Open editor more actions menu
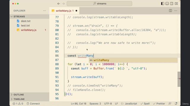Image resolution: width=190 pixels, height=106 pixels. pyautogui.click(x=176, y=11)
